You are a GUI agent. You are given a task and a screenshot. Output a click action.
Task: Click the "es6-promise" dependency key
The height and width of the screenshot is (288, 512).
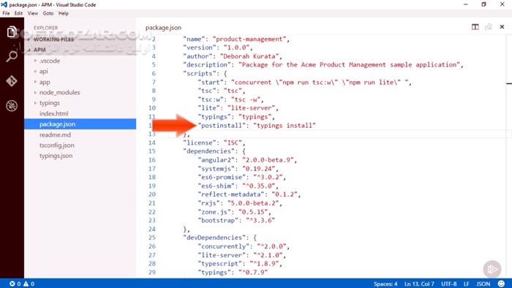(222, 177)
